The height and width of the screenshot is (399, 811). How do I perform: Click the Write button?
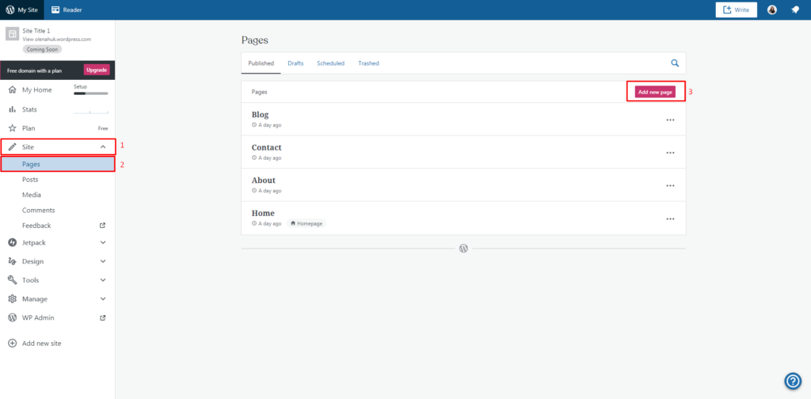coord(736,9)
